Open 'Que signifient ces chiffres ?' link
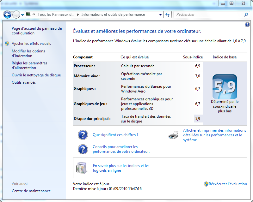The width and height of the screenshot is (253, 202). pyautogui.click(x=115, y=135)
